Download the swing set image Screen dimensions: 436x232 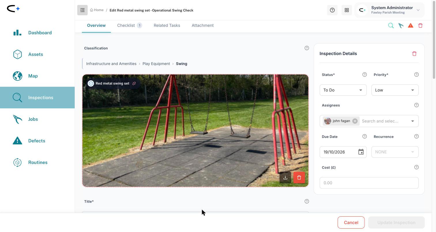pyautogui.click(x=285, y=178)
